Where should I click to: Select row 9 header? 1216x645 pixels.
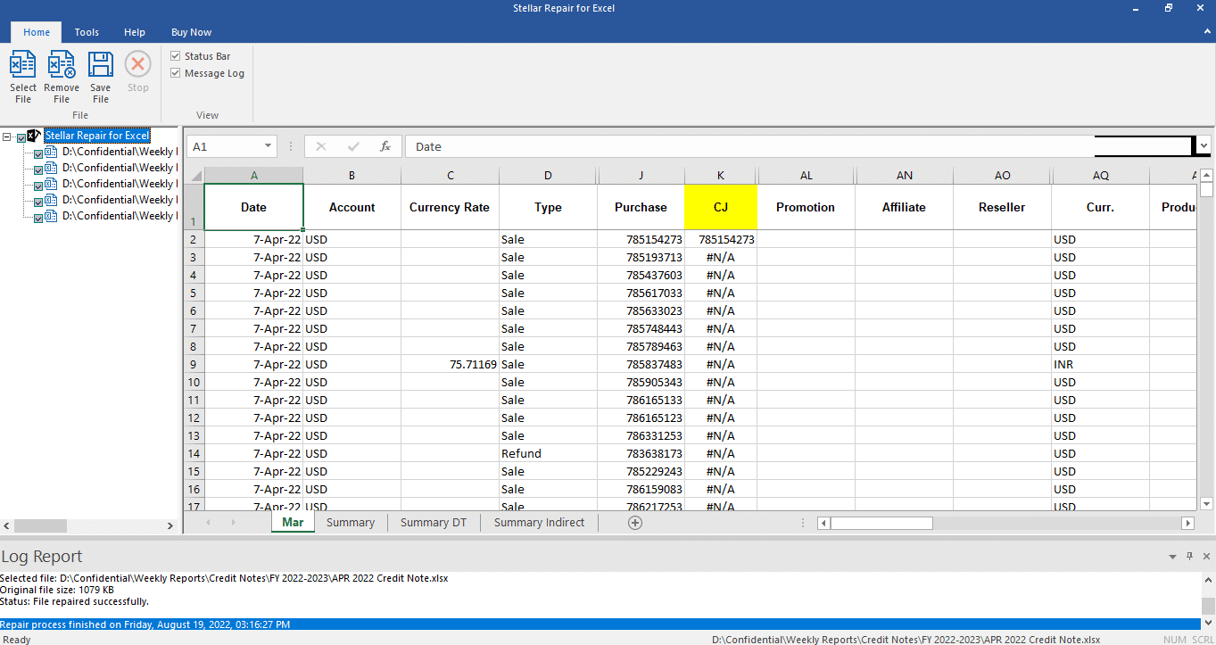(x=194, y=364)
